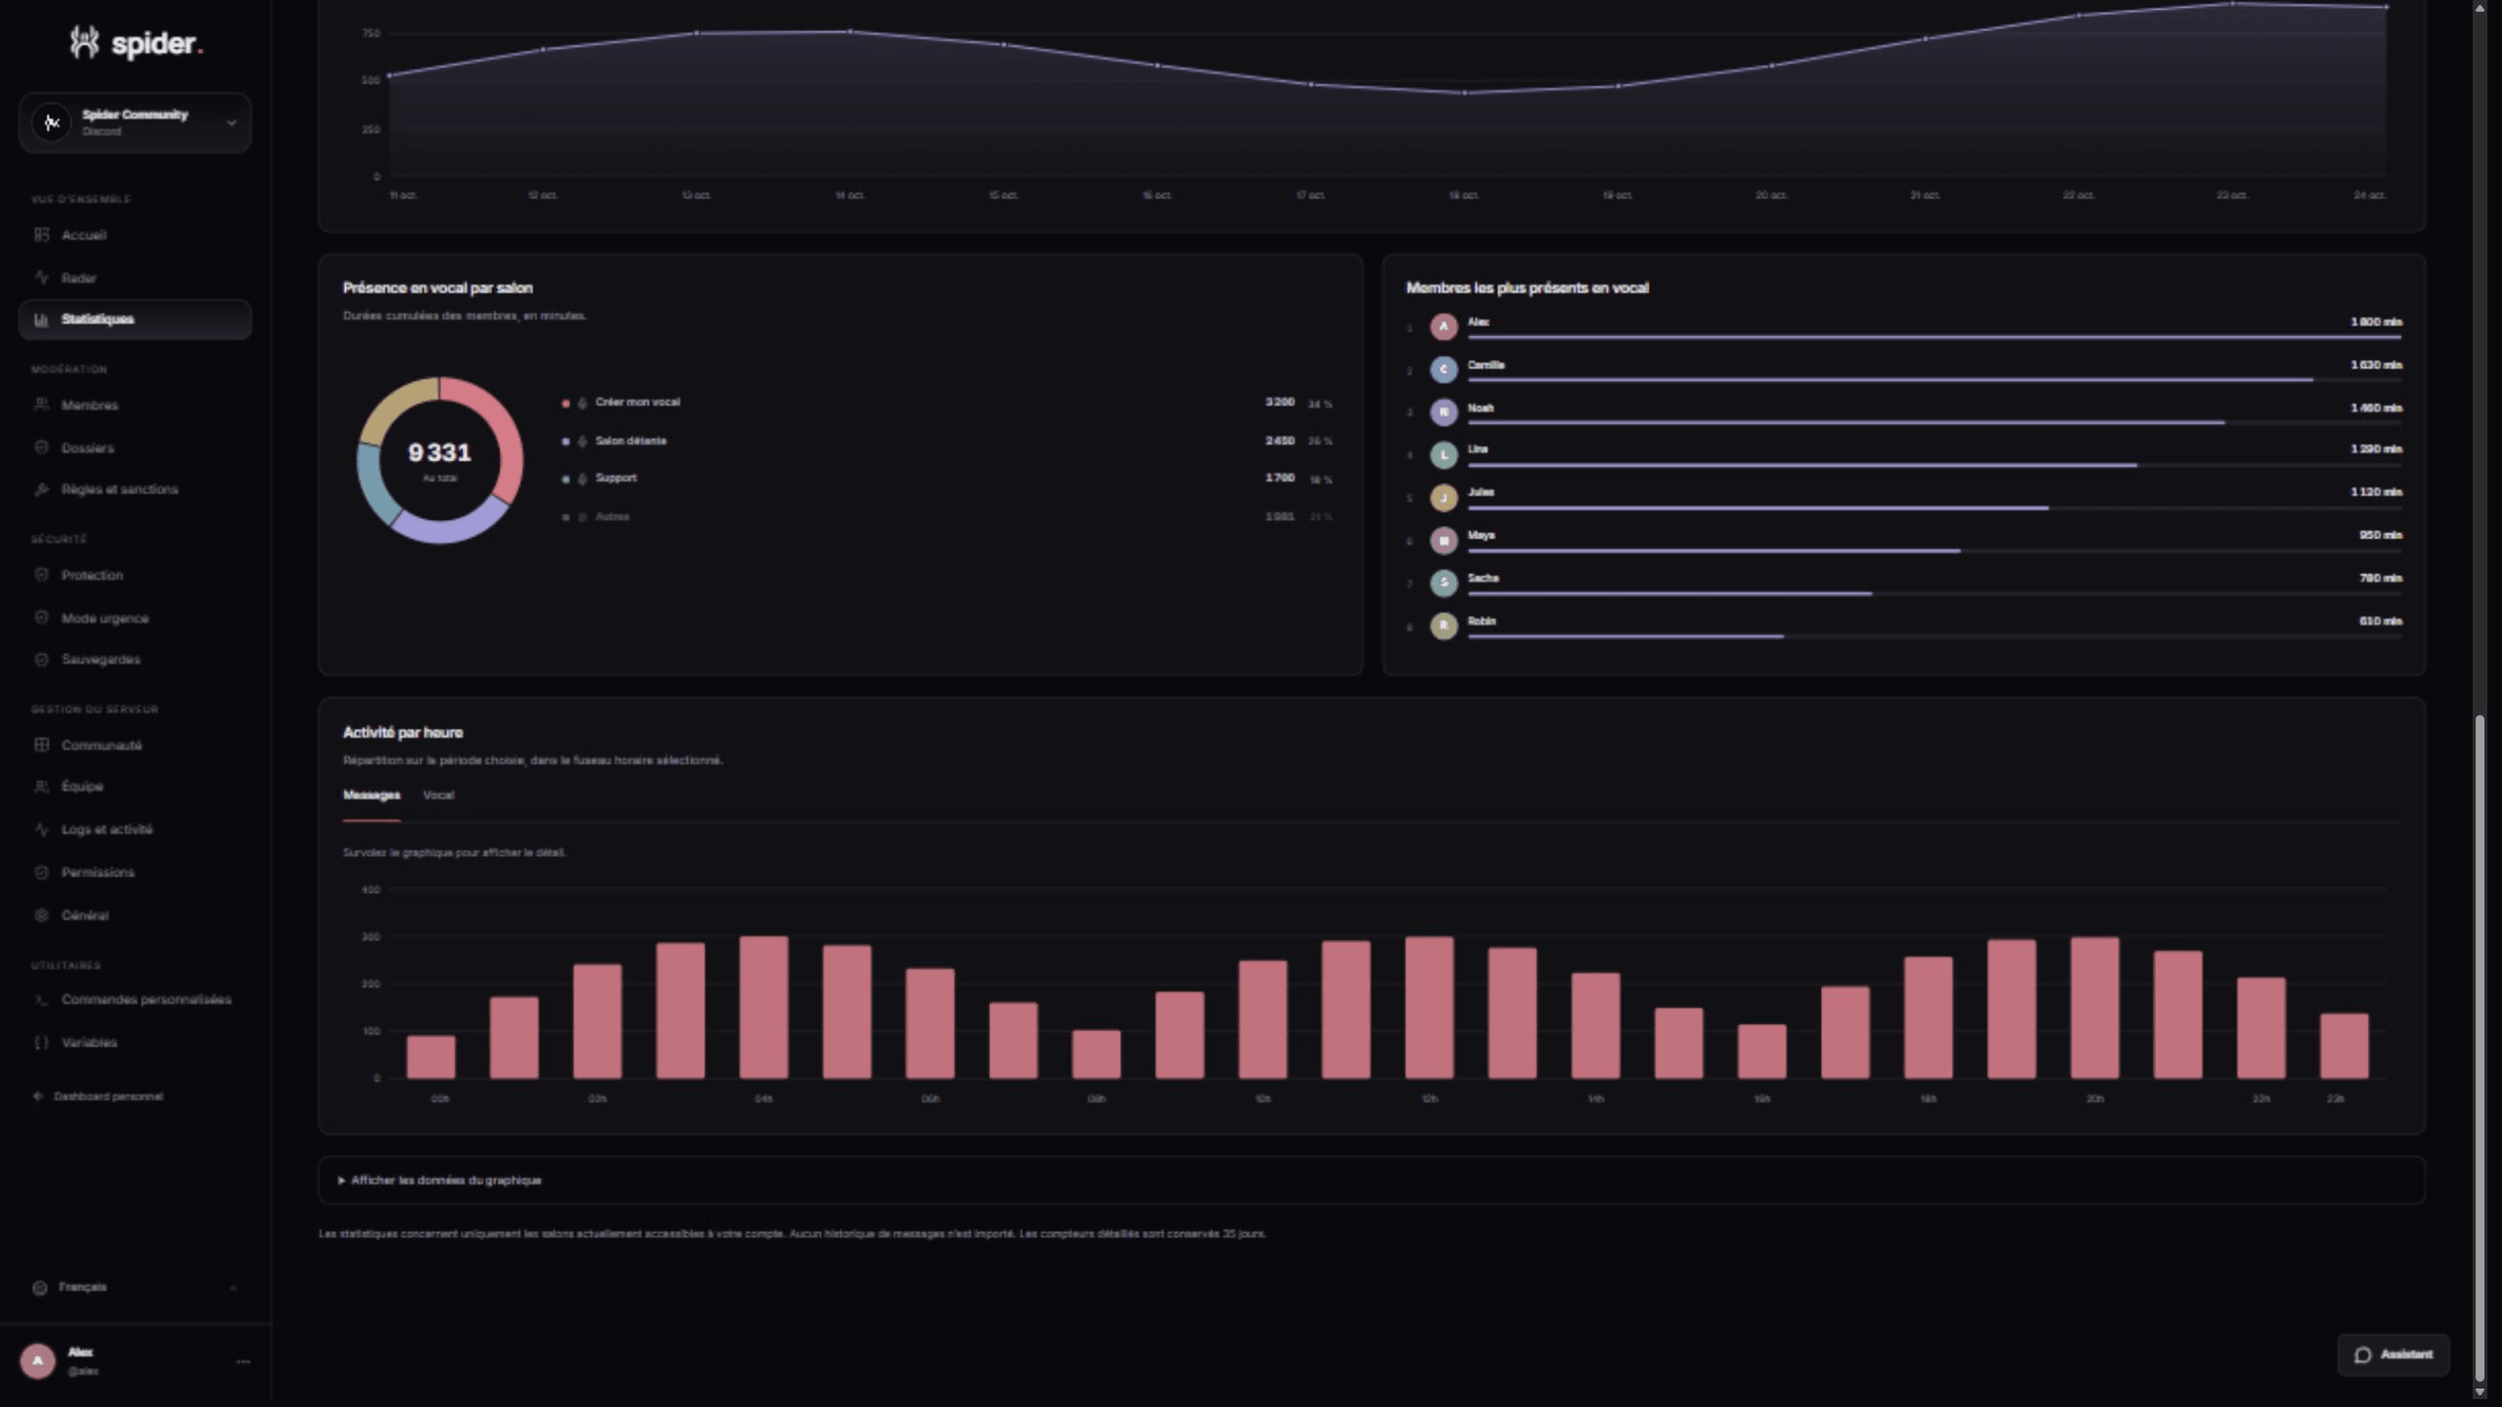Viewport: 2502px width, 1407px height.
Task: Click the page vertical scrollbar thumb
Action: tap(2480, 1047)
